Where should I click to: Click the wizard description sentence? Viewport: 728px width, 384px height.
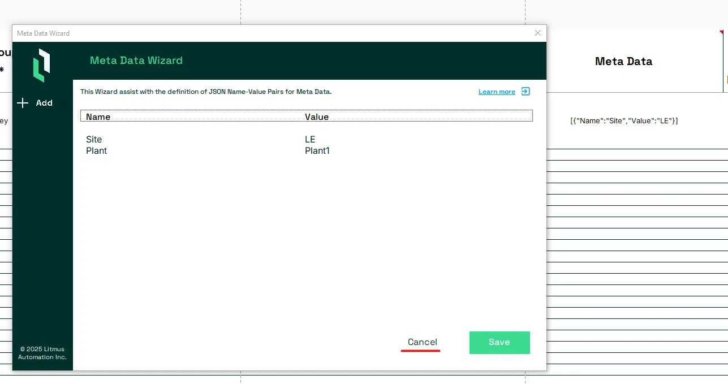(206, 92)
